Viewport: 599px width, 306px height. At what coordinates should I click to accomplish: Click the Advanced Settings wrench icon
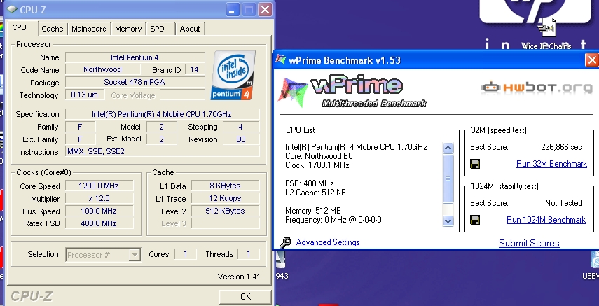[285, 242]
